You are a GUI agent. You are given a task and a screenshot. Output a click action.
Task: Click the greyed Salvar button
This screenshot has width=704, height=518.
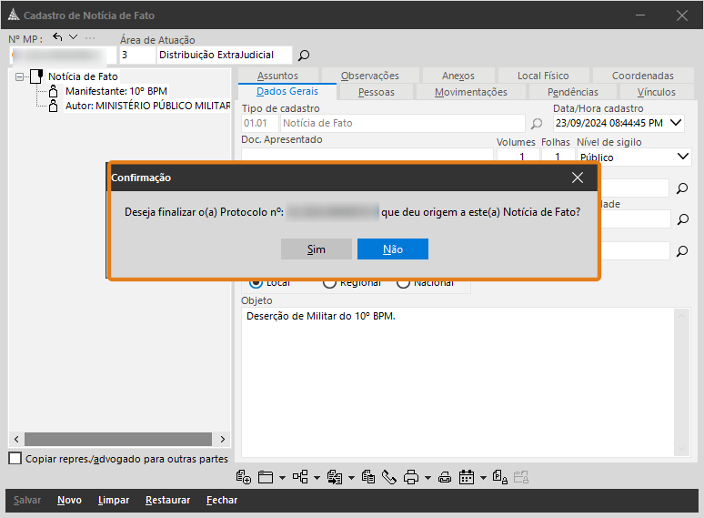[27, 500]
